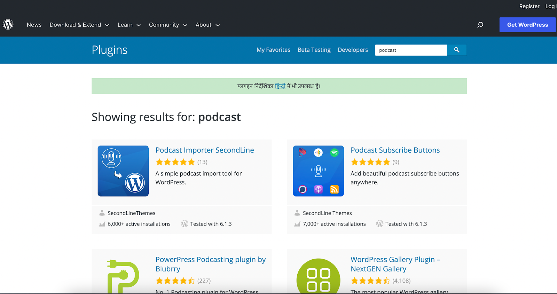This screenshot has height=294, width=557.
Task: Click Register link
Action: (x=529, y=6)
